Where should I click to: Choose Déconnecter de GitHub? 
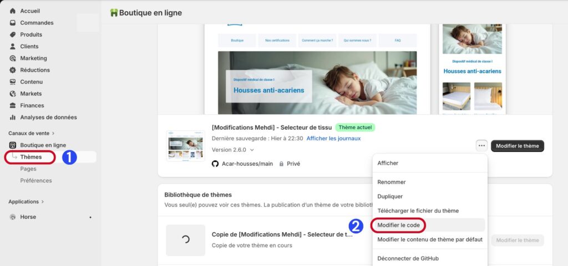[x=408, y=258]
